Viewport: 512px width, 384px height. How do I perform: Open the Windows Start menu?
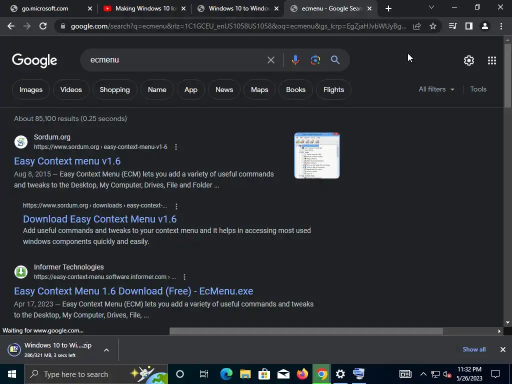coord(12,374)
